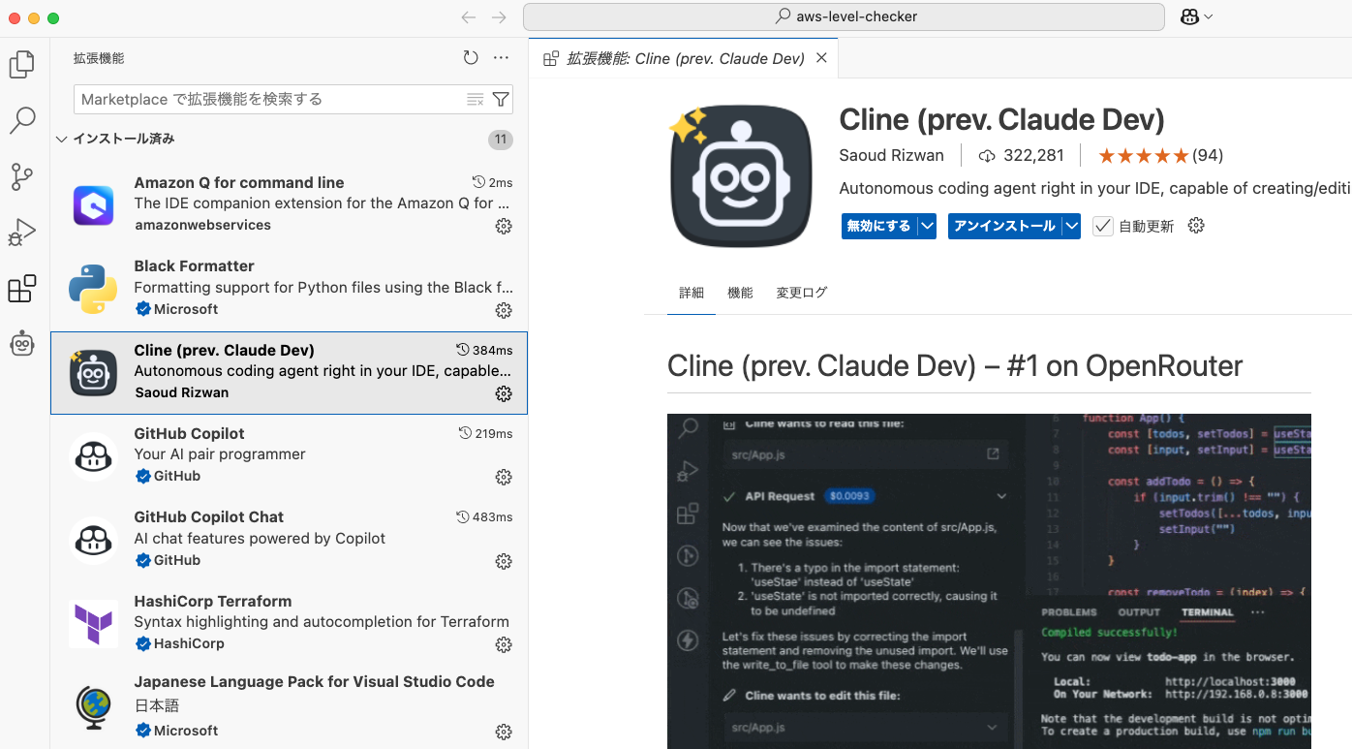Screen dimensions: 1352x749
Task: Toggle the 自動更新 checkbox
Action: pyautogui.click(x=1102, y=226)
